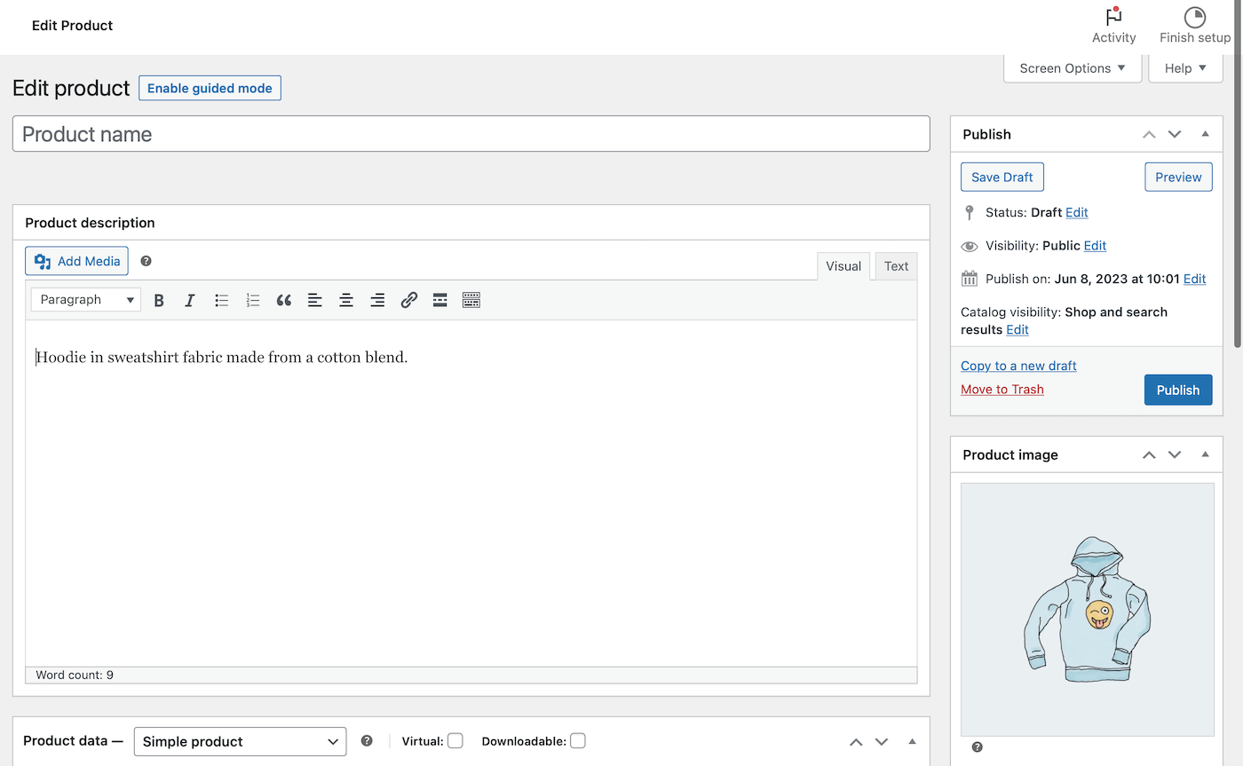Toggle bold formatting in the editor toolbar

pos(159,300)
